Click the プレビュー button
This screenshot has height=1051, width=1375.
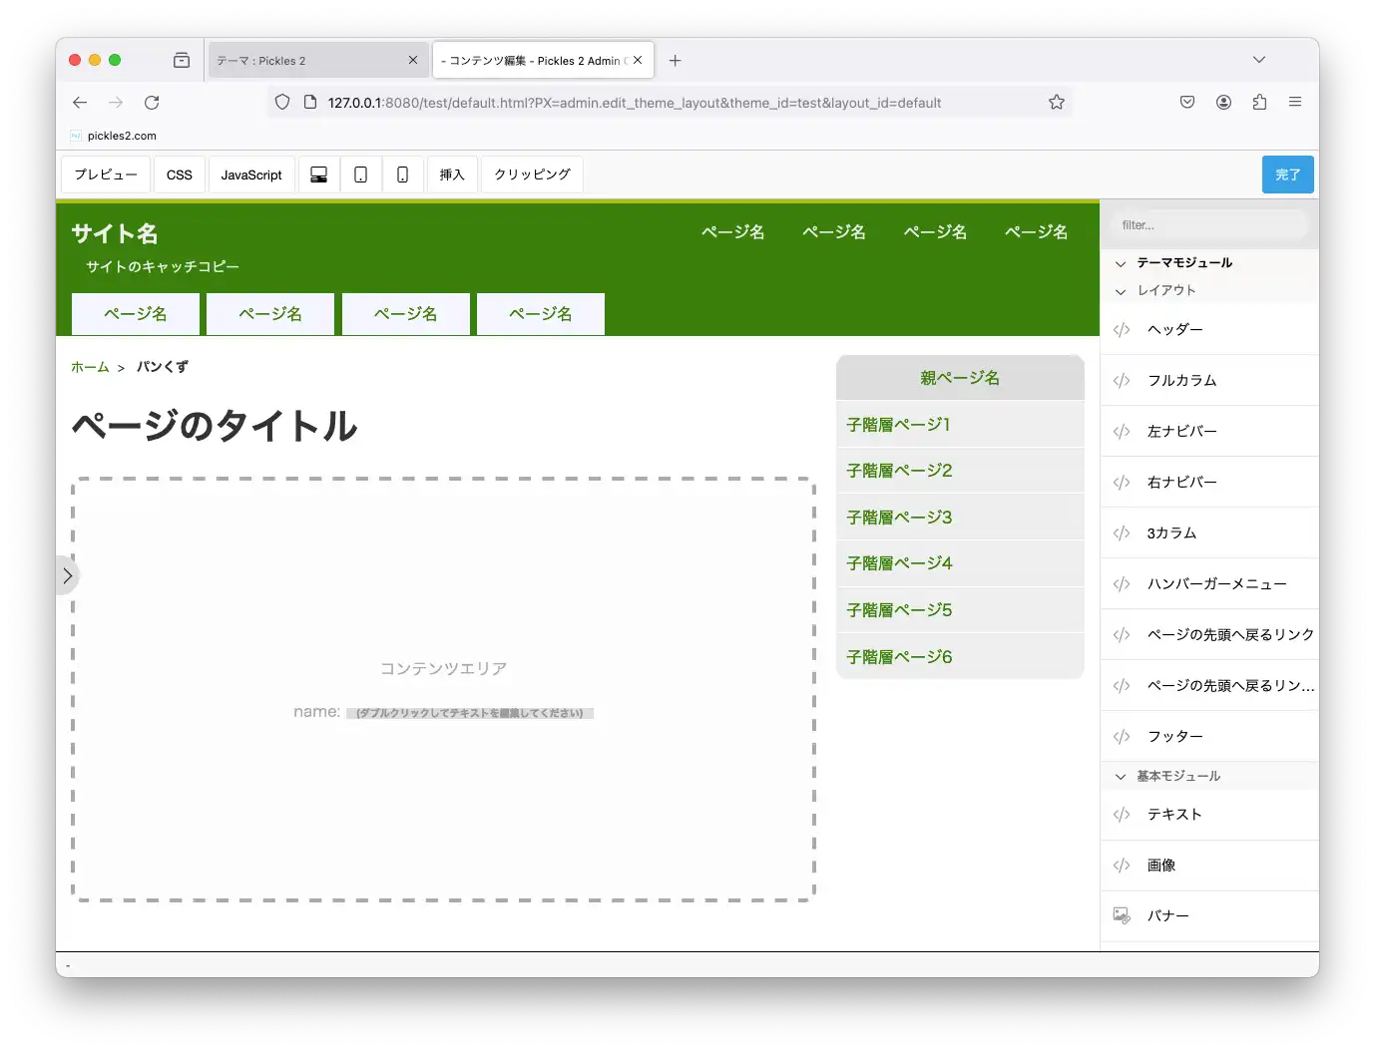[106, 175]
